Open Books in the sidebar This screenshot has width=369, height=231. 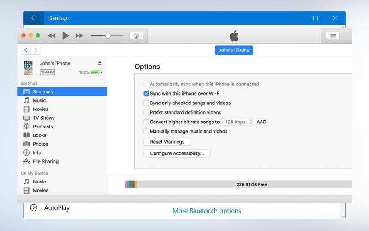coord(62,135)
